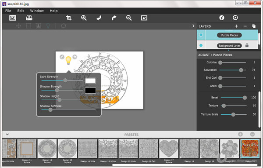This screenshot has width=263, height=168.
Task: Select the Design 11 Square preset
Action: point(27,149)
